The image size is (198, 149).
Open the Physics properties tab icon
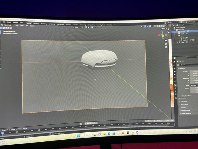coord(175,88)
